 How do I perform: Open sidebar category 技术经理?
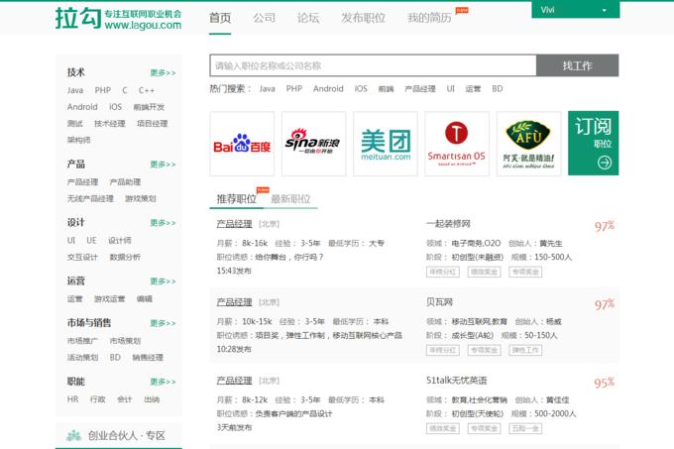[x=110, y=124]
